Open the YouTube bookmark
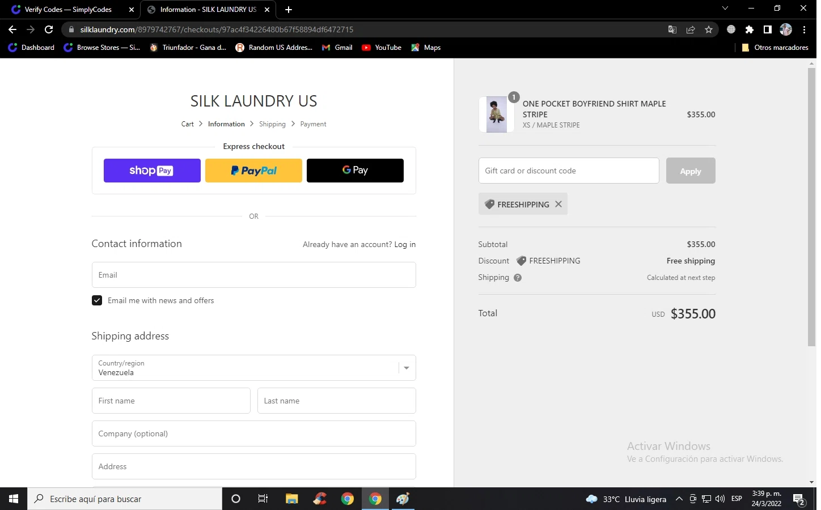 (x=382, y=48)
